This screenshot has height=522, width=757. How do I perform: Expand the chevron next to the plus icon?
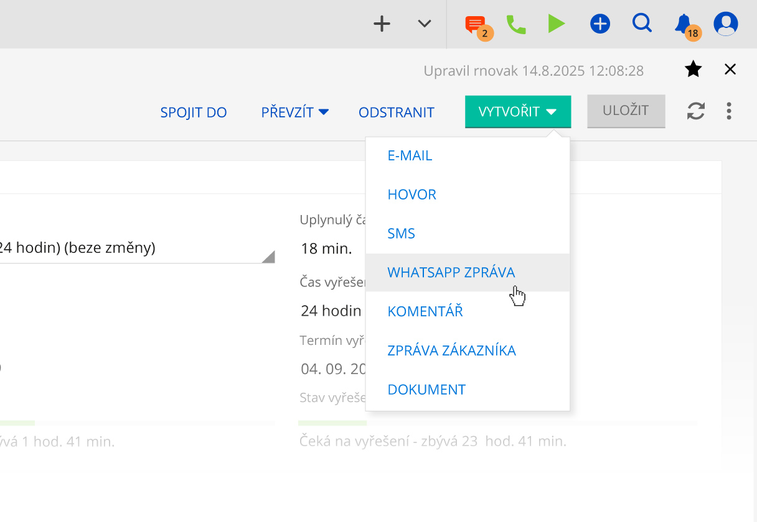[424, 24]
